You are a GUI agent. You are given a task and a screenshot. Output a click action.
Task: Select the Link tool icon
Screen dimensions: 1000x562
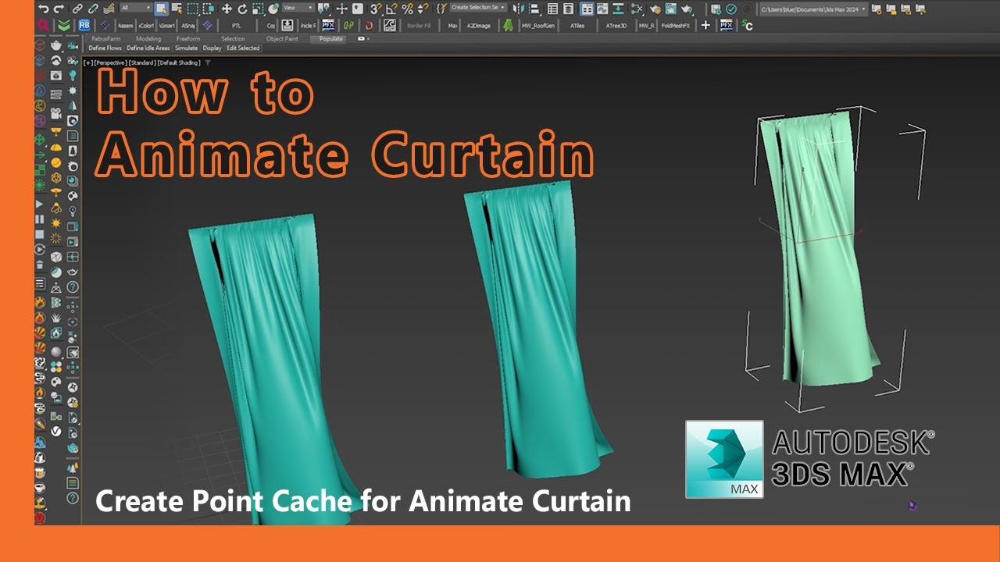click(x=77, y=9)
